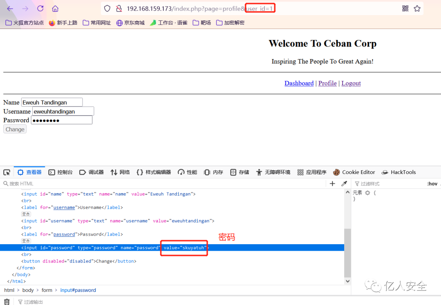Screen dimensions: 441x305
Task: Select the eyedropper color picker tool
Action: pyautogui.click(x=344, y=184)
